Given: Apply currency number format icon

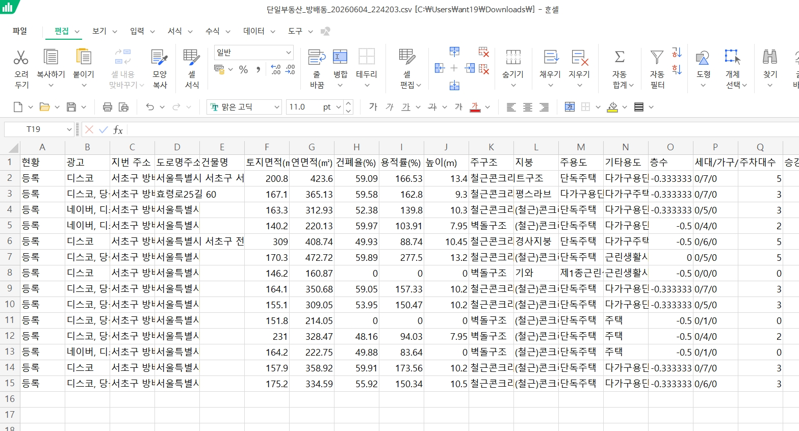Looking at the screenshot, I should click(219, 69).
